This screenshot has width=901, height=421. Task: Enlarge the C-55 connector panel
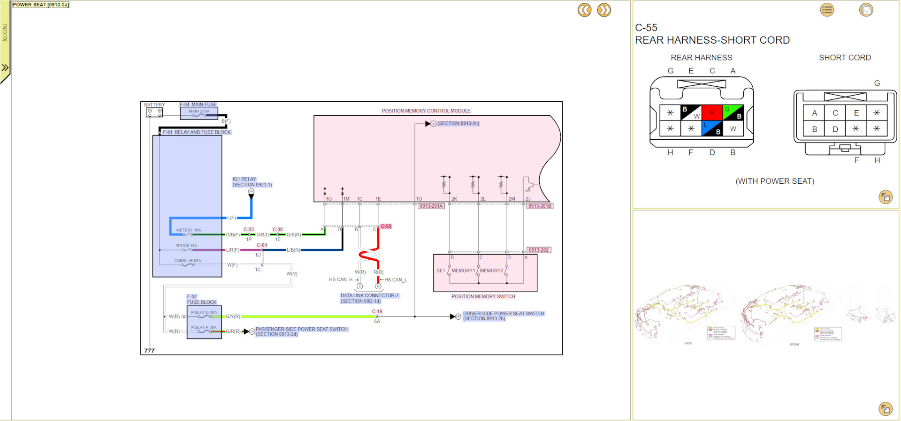pos(886,197)
